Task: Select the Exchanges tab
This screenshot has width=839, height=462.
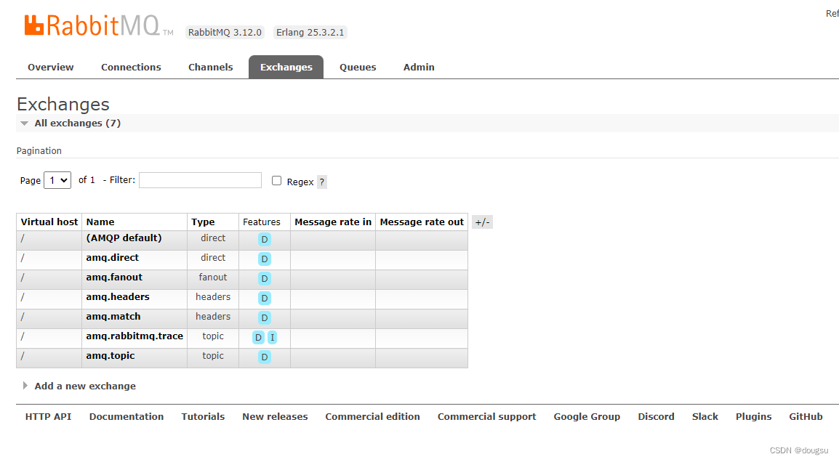Action: pyautogui.click(x=286, y=68)
